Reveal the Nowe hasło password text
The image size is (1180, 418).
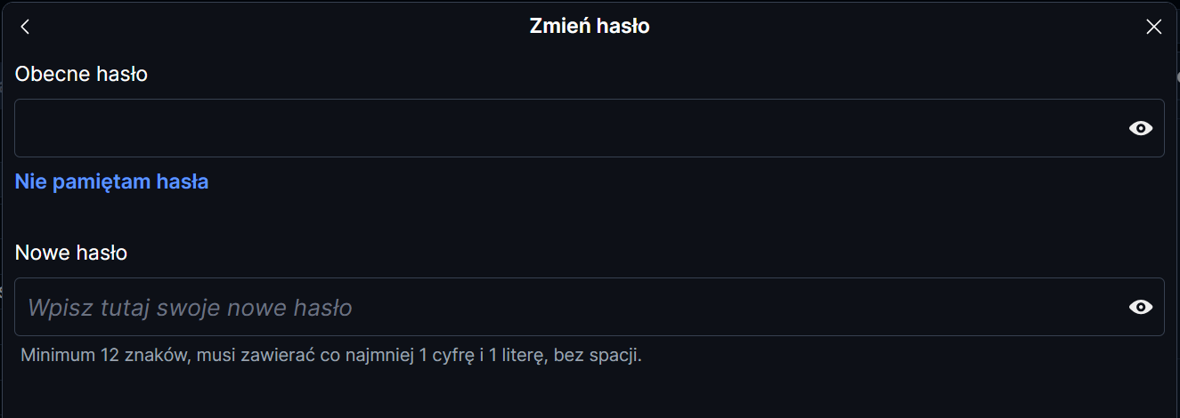pos(1140,307)
